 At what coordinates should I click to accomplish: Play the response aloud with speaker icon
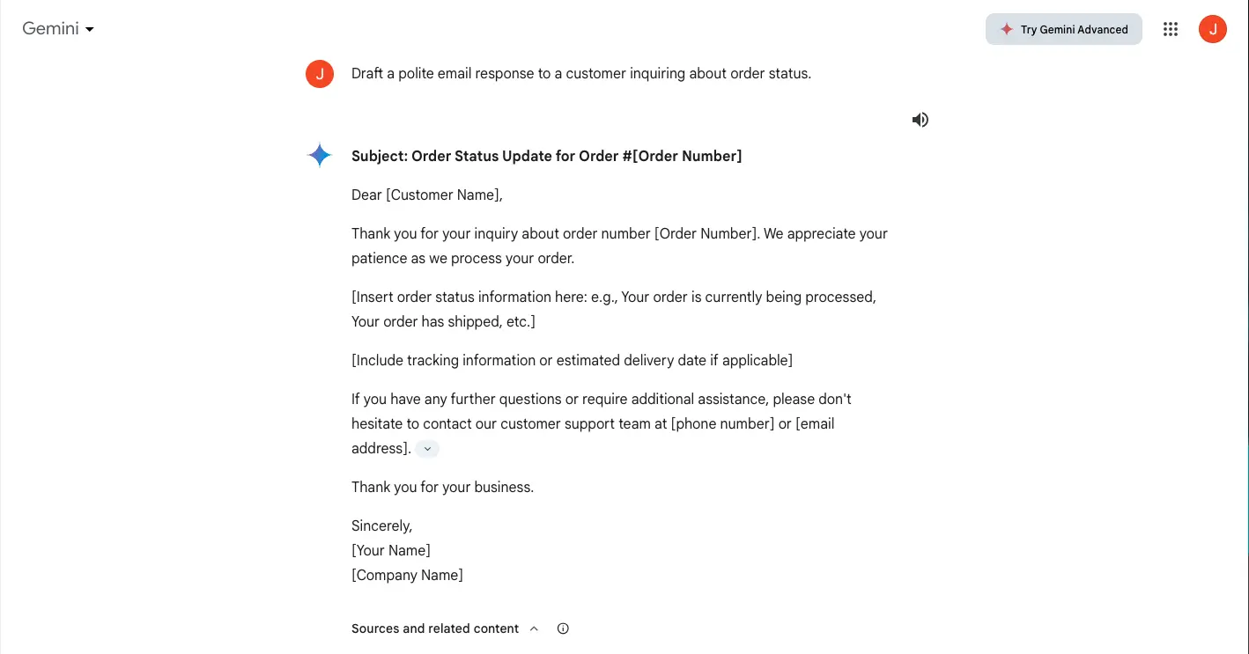tap(920, 120)
